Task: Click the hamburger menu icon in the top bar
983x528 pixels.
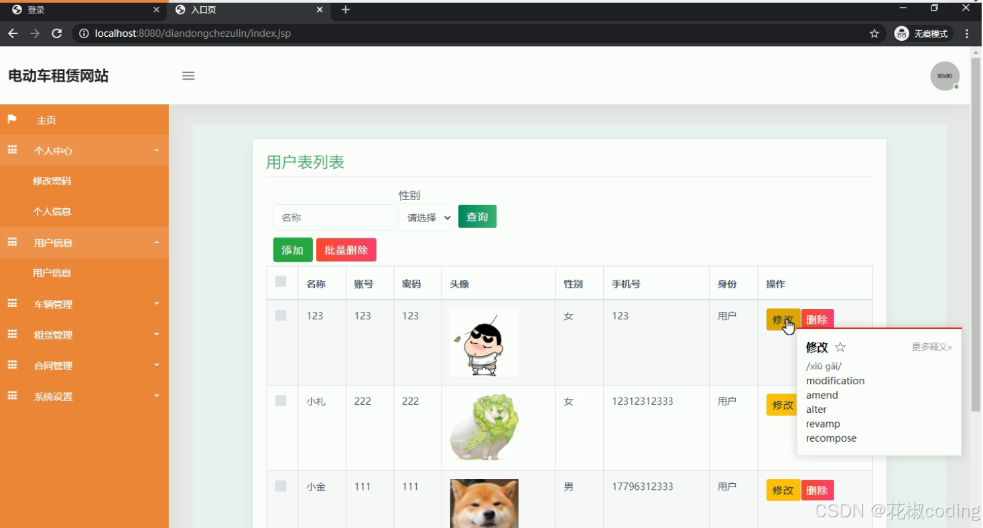Action: 188,76
